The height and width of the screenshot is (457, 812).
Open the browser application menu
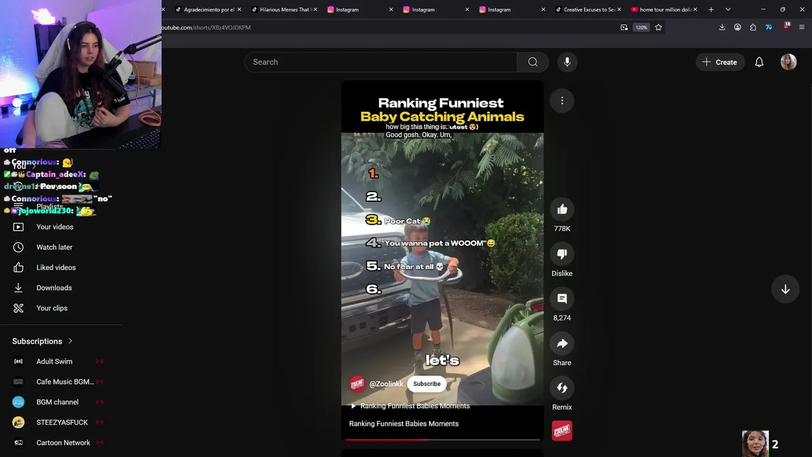[x=802, y=27]
